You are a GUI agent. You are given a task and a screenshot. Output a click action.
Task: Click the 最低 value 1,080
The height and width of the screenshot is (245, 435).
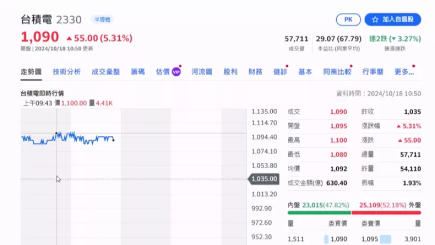[x=338, y=155]
